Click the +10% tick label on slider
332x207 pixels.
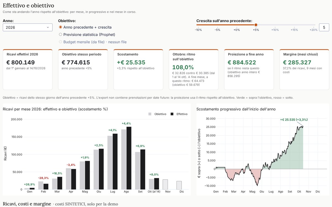(275, 30)
